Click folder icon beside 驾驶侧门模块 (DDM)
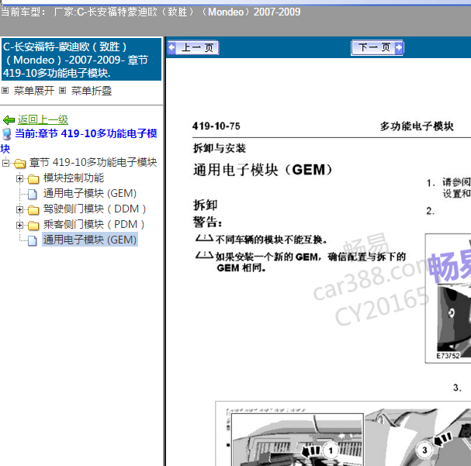Viewport: 471px width, 466px height. click(x=33, y=210)
